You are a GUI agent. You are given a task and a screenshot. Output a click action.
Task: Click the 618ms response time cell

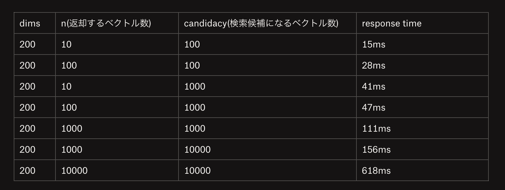pos(422,170)
